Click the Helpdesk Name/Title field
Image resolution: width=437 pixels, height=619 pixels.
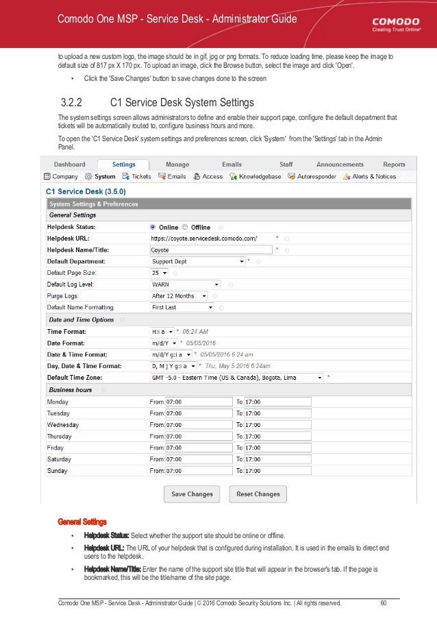211,250
